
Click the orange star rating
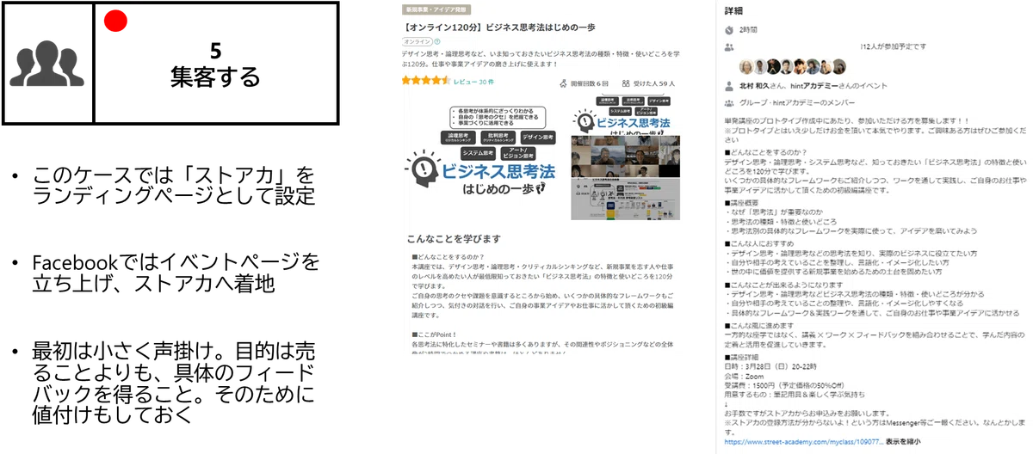[425, 82]
